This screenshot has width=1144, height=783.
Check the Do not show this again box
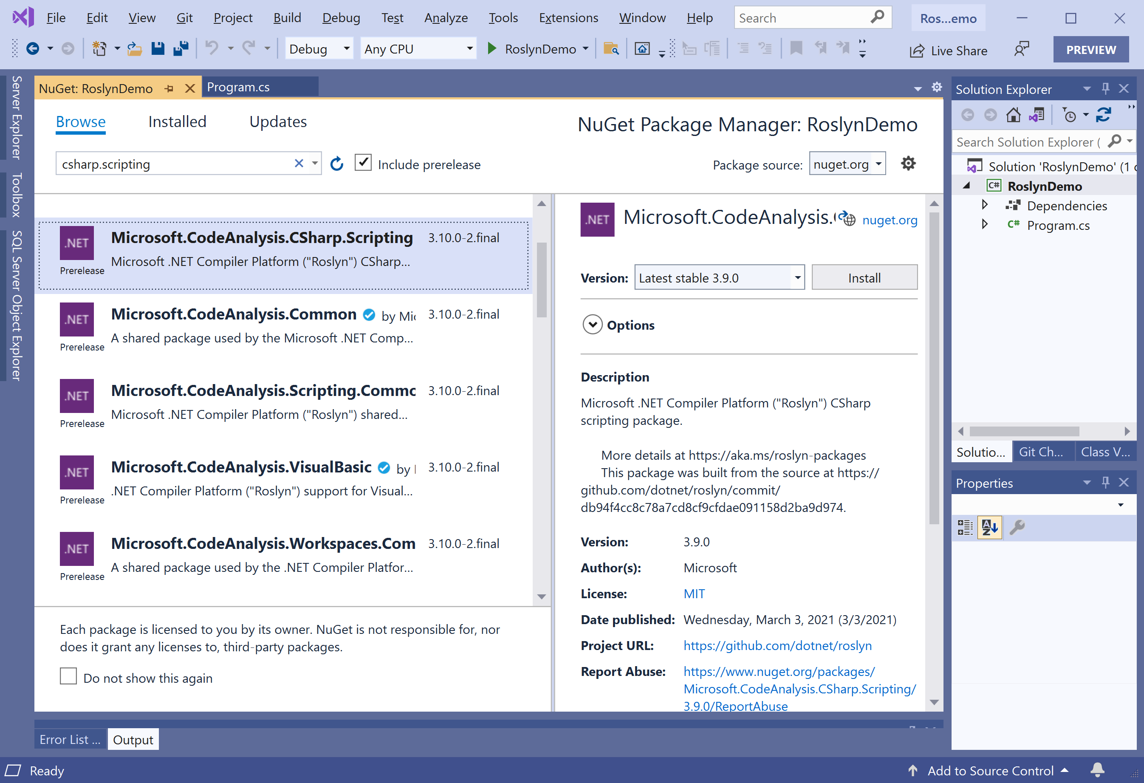[68, 676]
